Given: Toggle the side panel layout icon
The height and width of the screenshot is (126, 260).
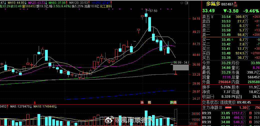Looking at the screenshot, I should [186, 3].
